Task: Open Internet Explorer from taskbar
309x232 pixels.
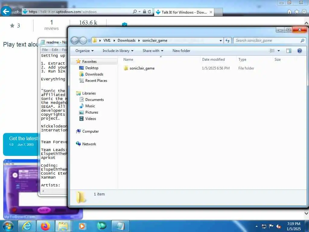Action: click(27, 226)
